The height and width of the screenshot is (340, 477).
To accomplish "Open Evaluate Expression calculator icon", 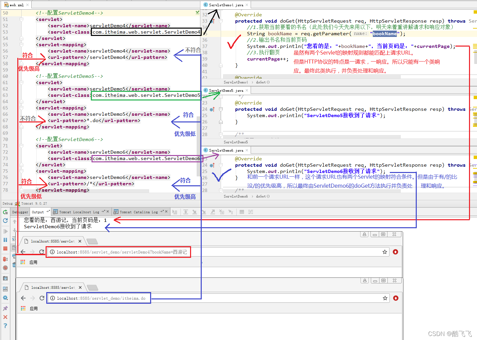I will (242, 212).
